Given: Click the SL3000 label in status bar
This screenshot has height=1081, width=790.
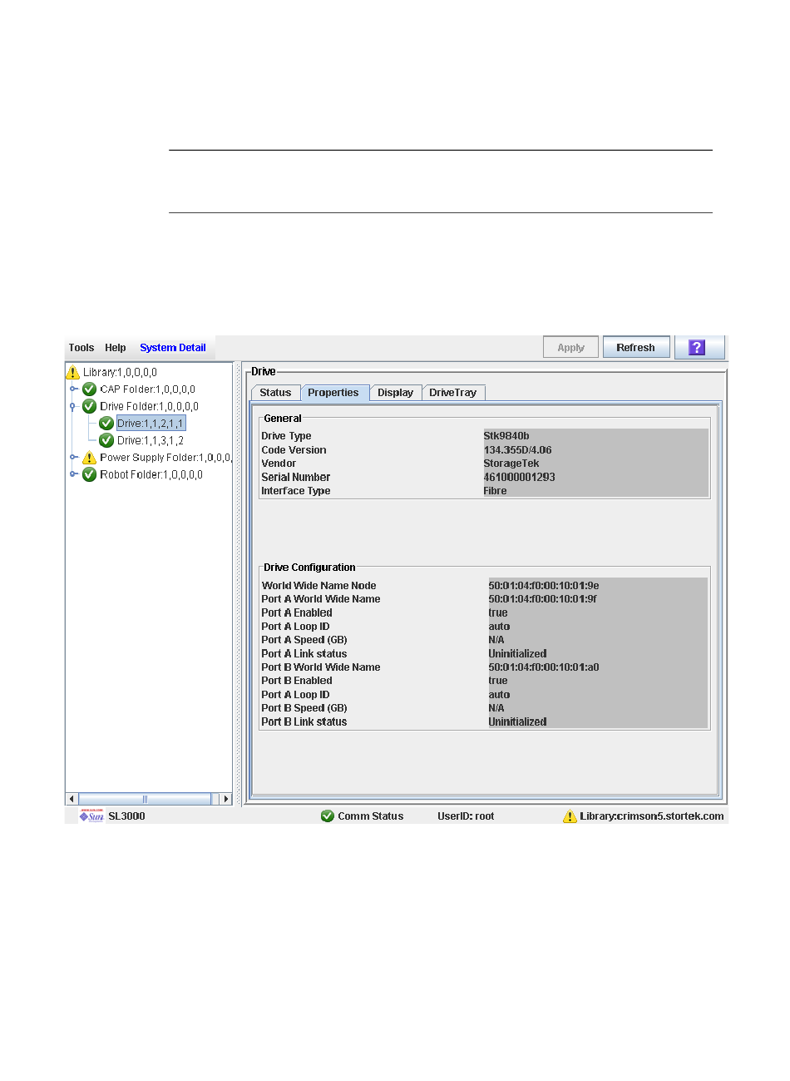Looking at the screenshot, I should pyautogui.click(x=126, y=816).
